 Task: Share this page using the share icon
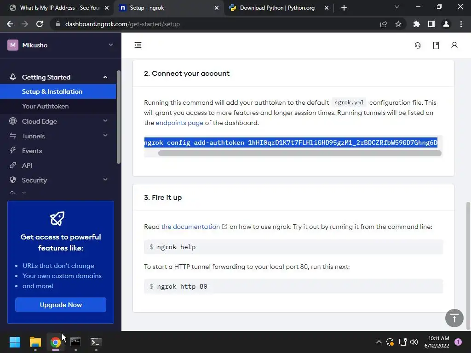pyautogui.click(x=384, y=24)
